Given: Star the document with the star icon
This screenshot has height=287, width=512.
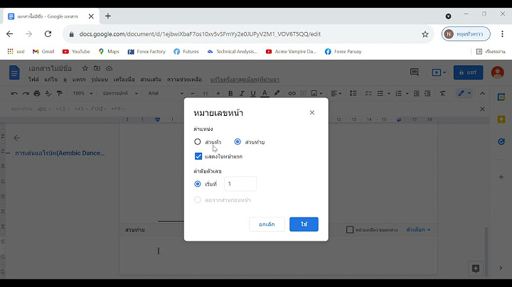Looking at the screenshot, I should point(85,68).
